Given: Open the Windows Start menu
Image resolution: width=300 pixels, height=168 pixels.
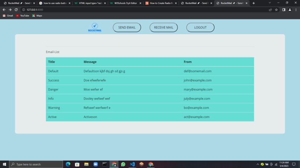Looking at the screenshot, I should [4, 164].
